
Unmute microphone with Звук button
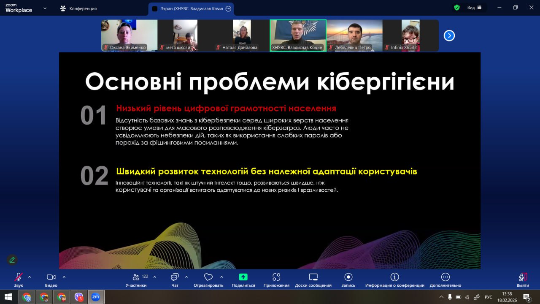point(19,277)
